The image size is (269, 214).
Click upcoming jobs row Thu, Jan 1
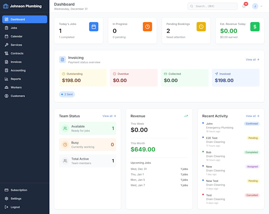(x=159, y=175)
